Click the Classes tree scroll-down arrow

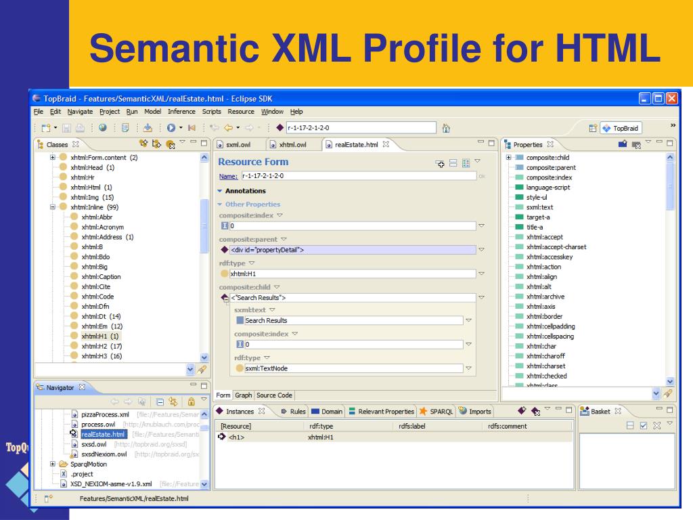pyautogui.click(x=204, y=357)
